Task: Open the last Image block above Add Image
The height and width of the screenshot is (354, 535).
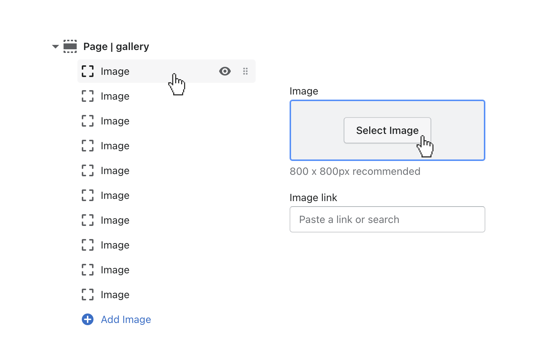Action: [115, 295]
